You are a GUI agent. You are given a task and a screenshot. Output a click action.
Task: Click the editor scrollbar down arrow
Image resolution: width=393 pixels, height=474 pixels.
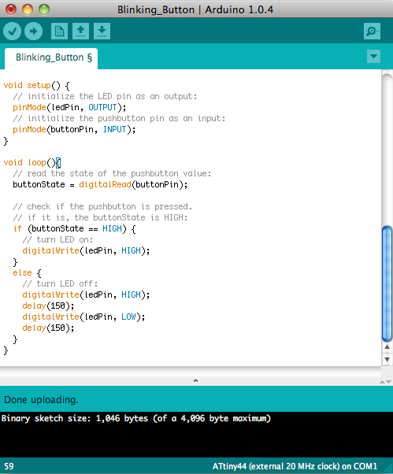[387, 359]
